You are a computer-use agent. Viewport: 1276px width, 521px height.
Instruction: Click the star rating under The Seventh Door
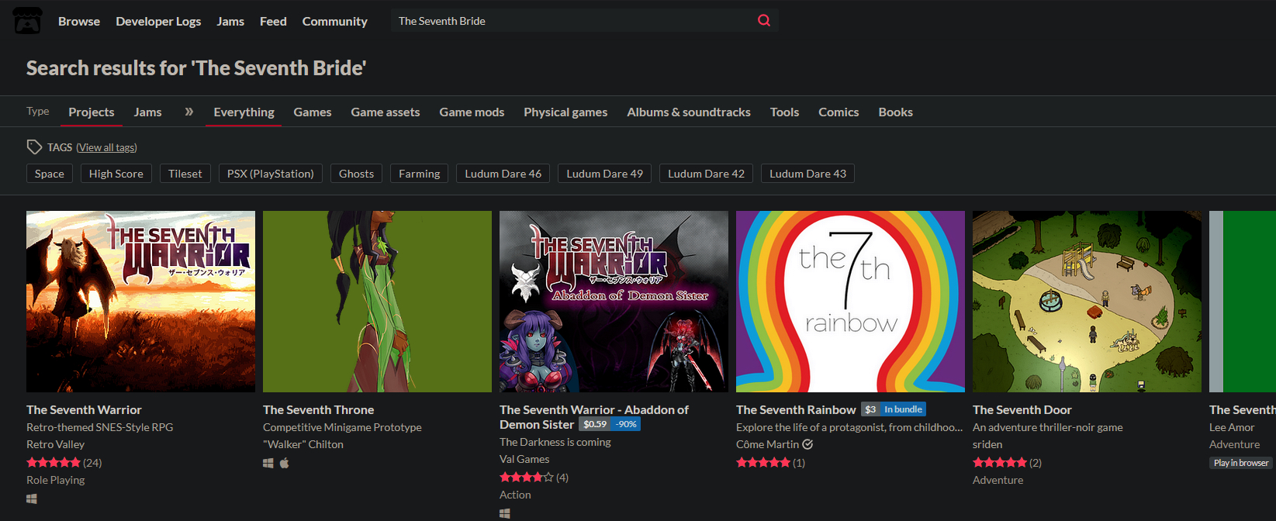(x=1000, y=463)
